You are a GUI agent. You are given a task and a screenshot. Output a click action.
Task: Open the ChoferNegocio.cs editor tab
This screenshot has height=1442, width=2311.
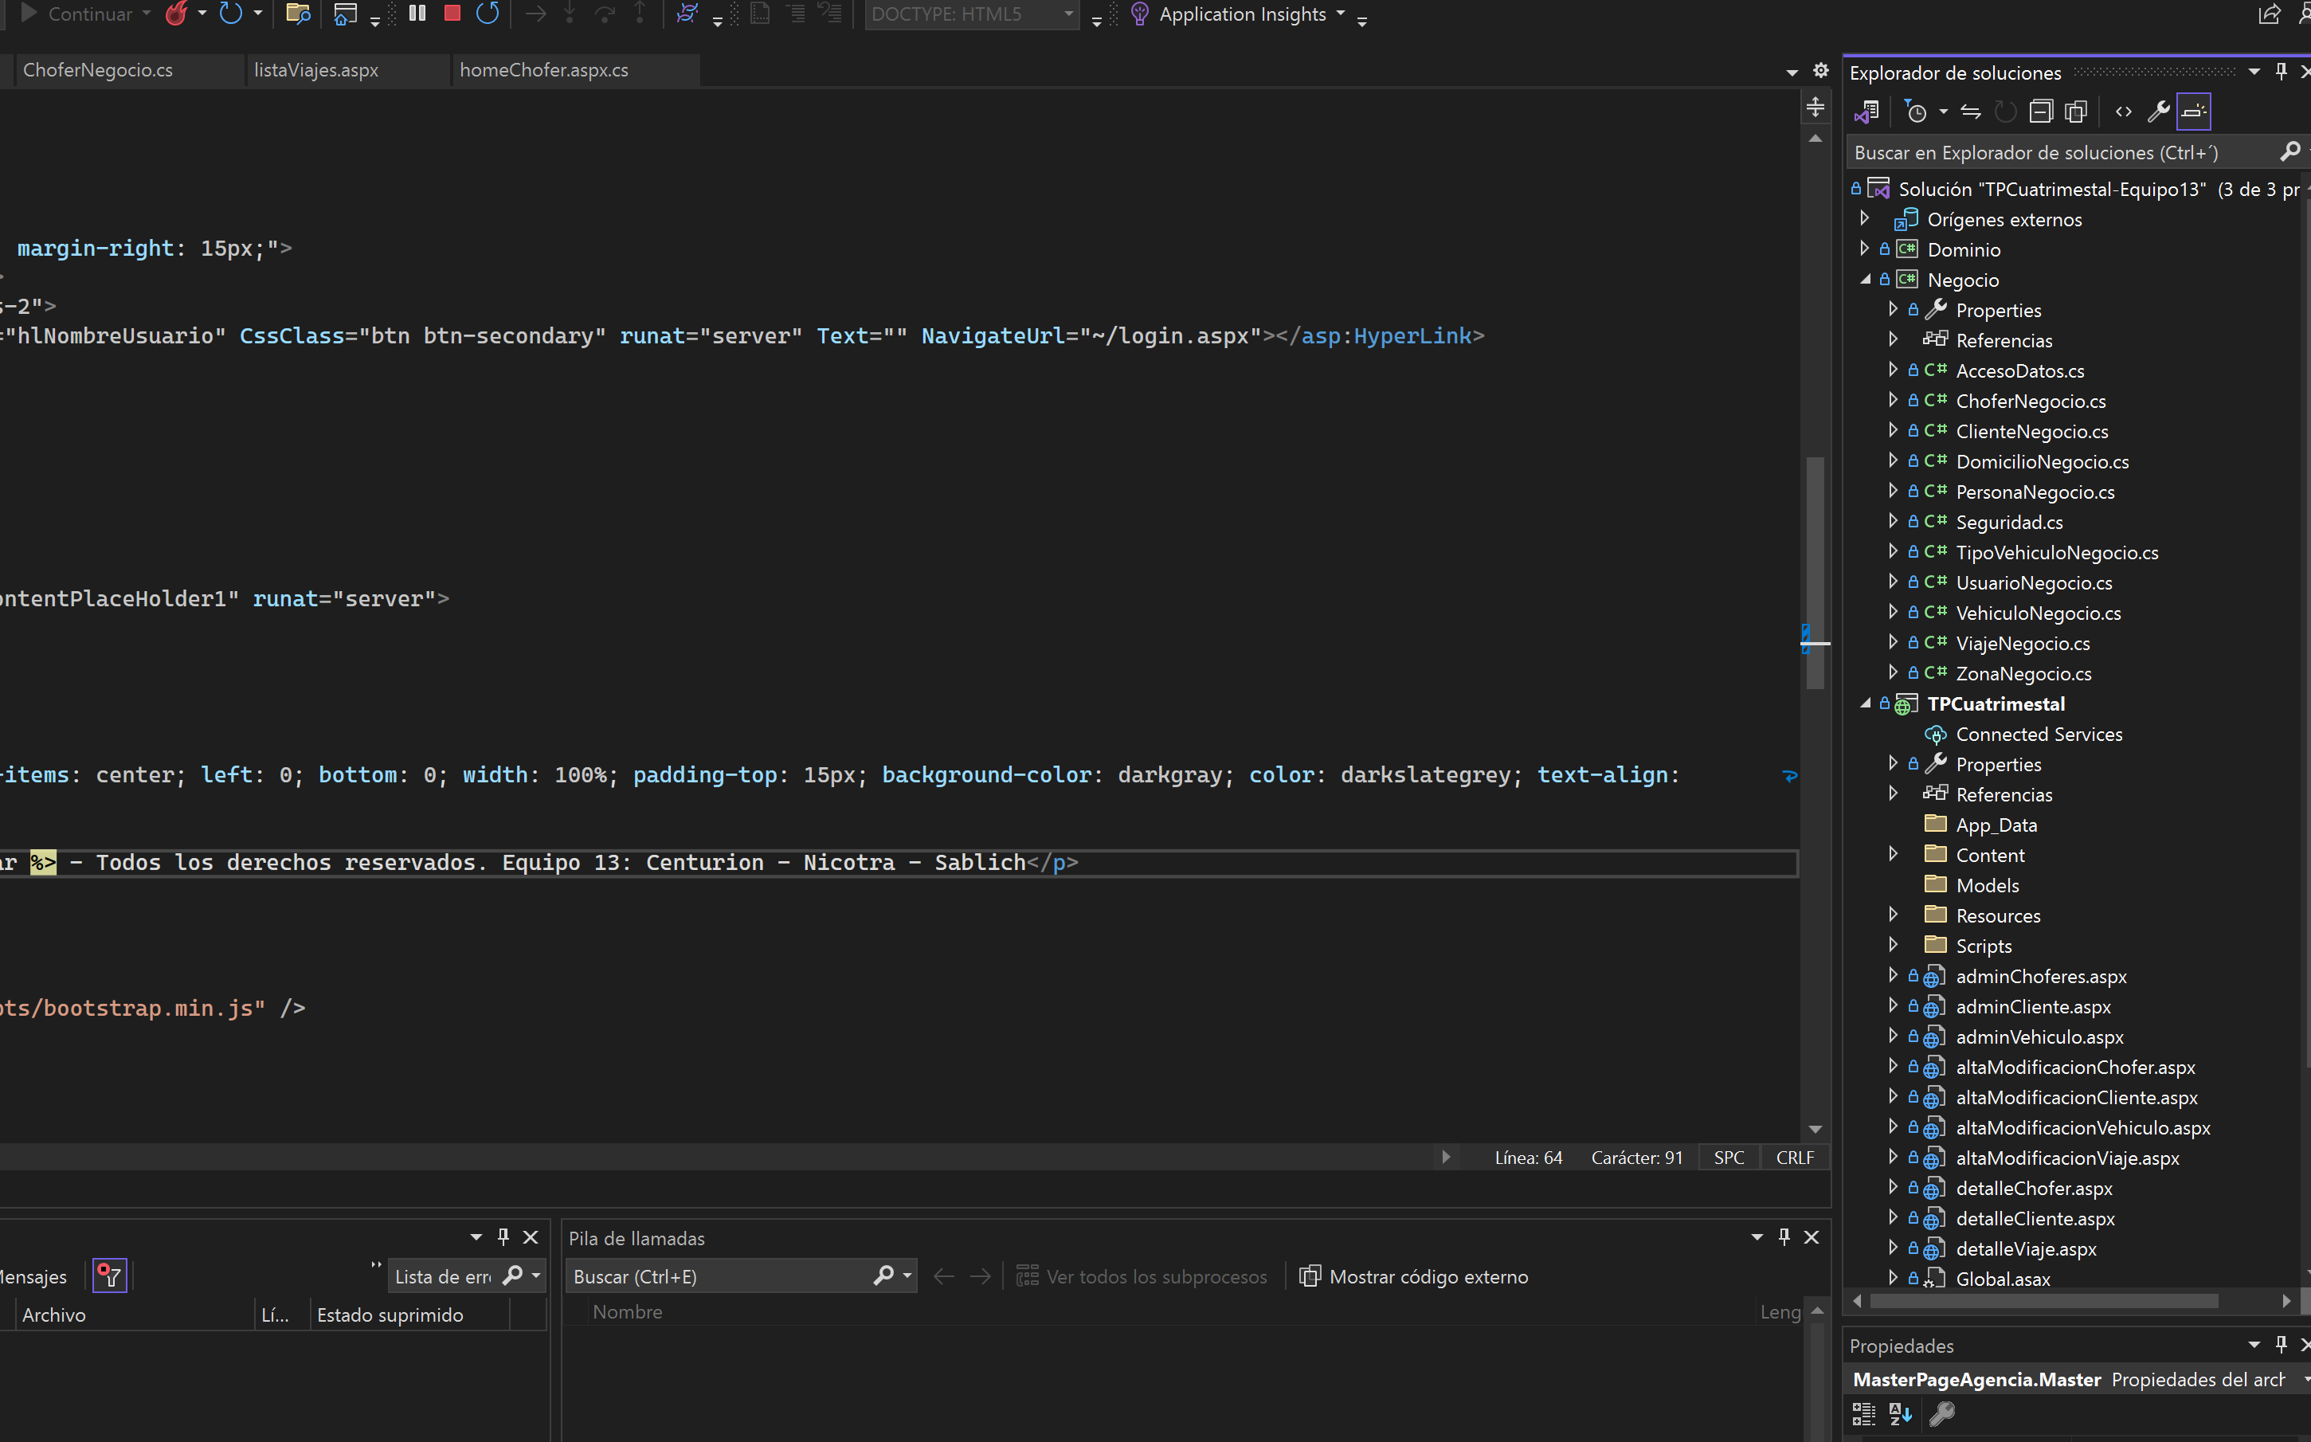pyautogui.click(x=98, y=69)
